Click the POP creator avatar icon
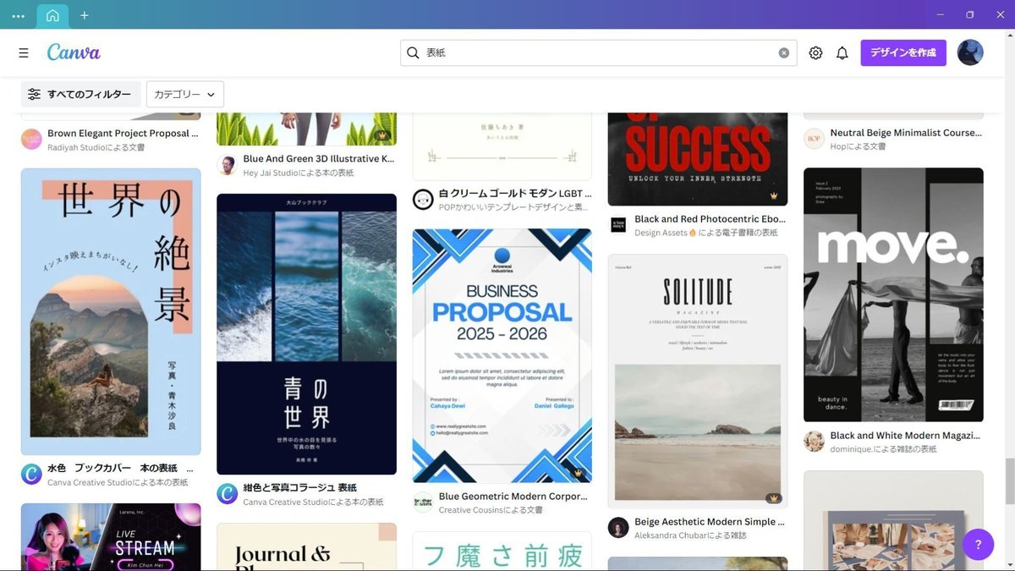This screenshot has width=1015, height=571. coord(423,200)
